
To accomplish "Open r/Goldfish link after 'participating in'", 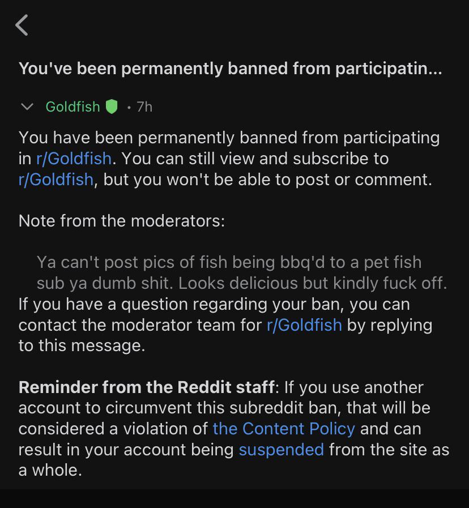I will [x=74, y=159].
